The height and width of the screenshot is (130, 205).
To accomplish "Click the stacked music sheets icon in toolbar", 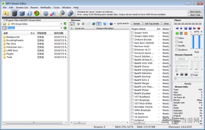I will click(x=29, y=13).
